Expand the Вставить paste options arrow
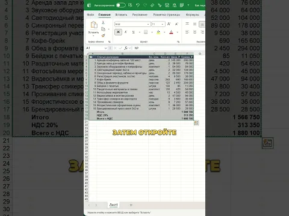This screenshot has width=289, height=216. click(x=93, y=36)
